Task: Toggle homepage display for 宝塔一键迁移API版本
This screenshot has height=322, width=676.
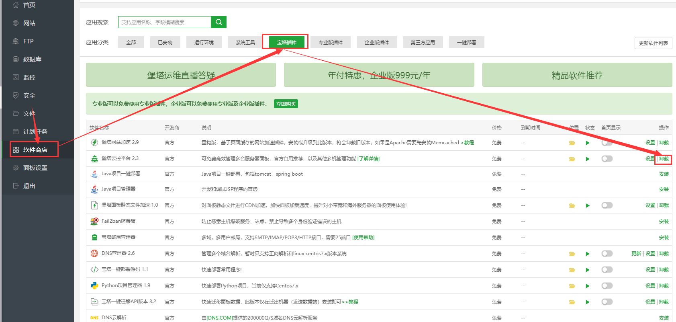Action: click(607, 302)
